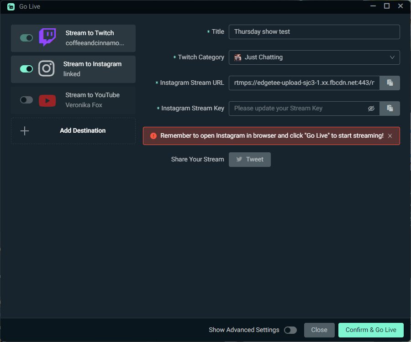Click the Instagram logo icon

pyautogui.click(x=46, y=68)
